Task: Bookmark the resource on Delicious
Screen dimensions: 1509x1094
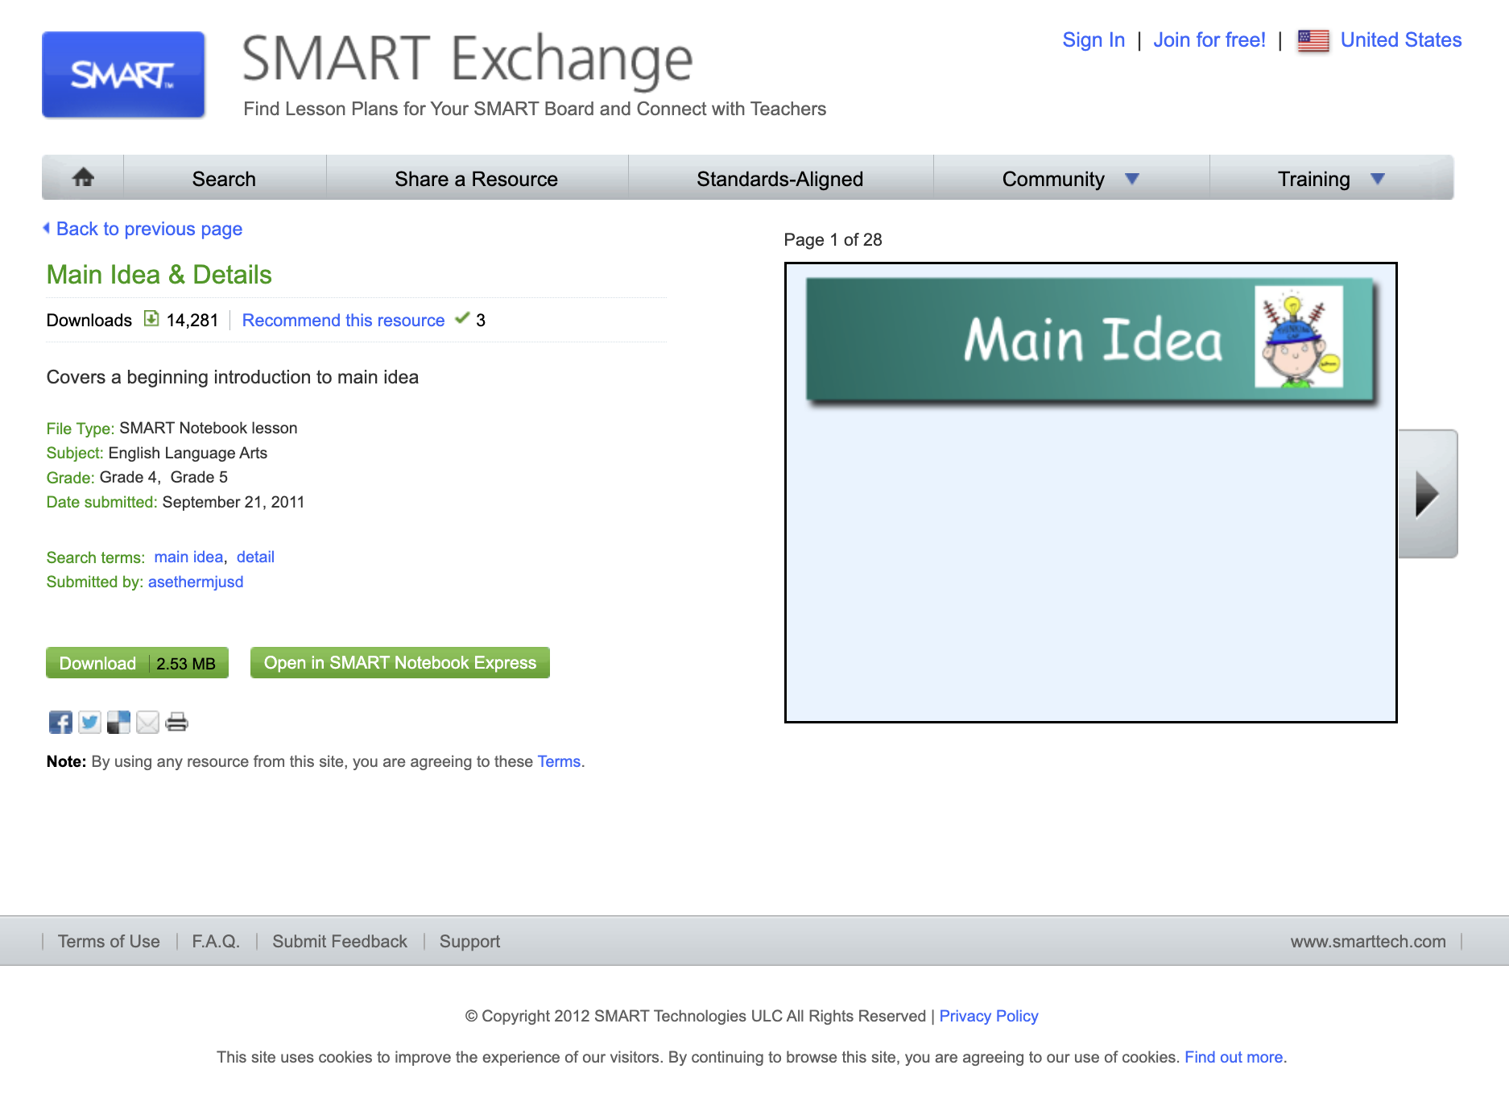Action: [x=118, y=722]
